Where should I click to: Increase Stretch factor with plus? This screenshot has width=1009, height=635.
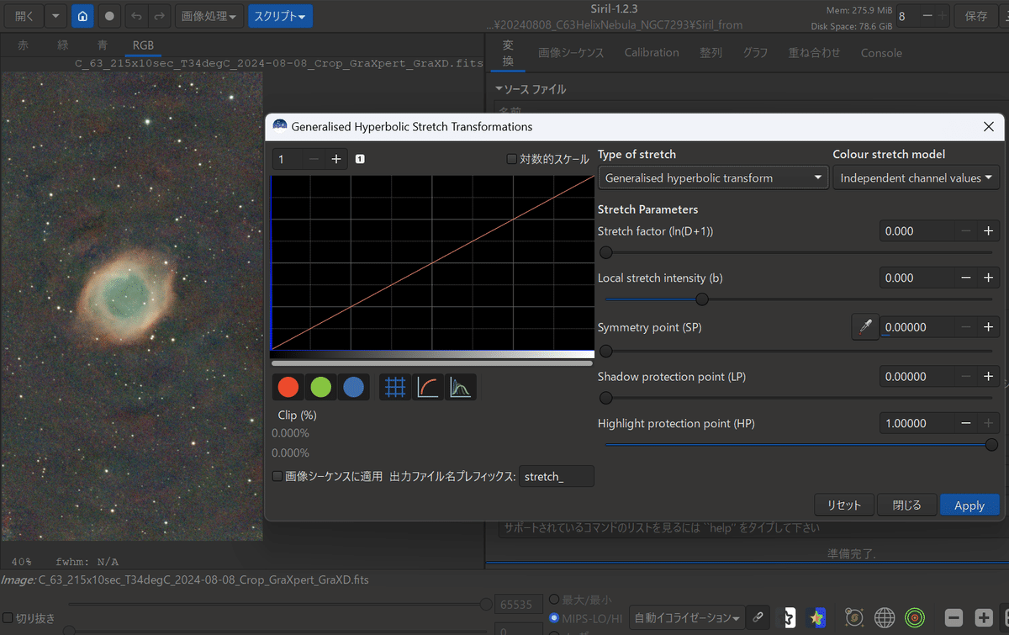(x=989, y=231)
